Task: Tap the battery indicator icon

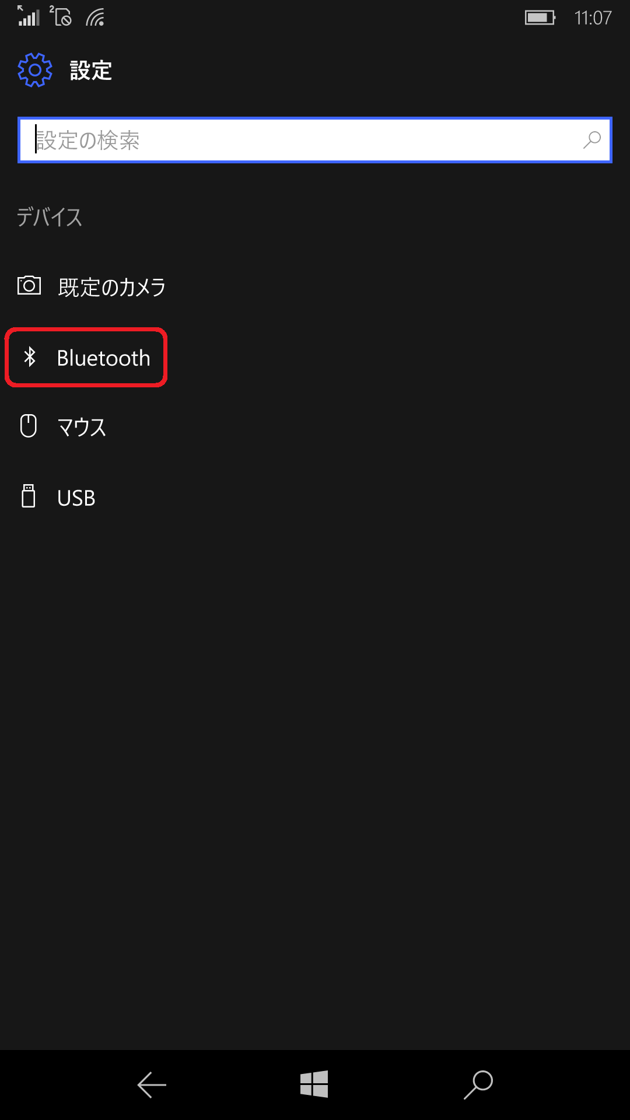Action: (x=540, y=17)
